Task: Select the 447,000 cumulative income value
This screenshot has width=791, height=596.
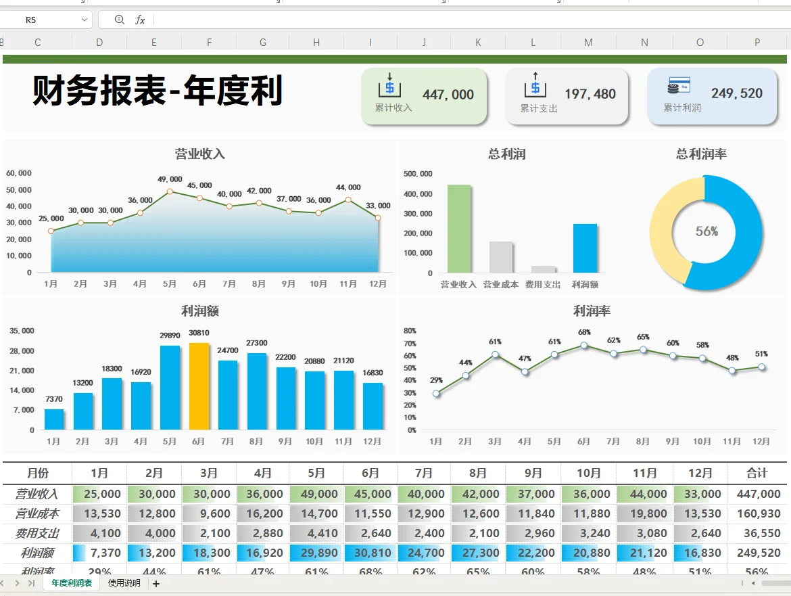Action: click(448, 94)
